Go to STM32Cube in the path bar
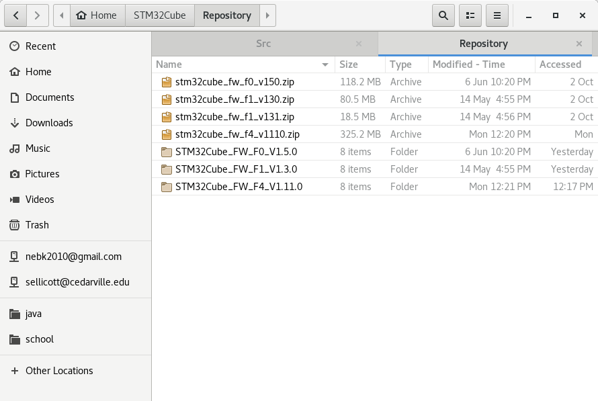Screen dimensions: 598x401 [x=159, y=15]
